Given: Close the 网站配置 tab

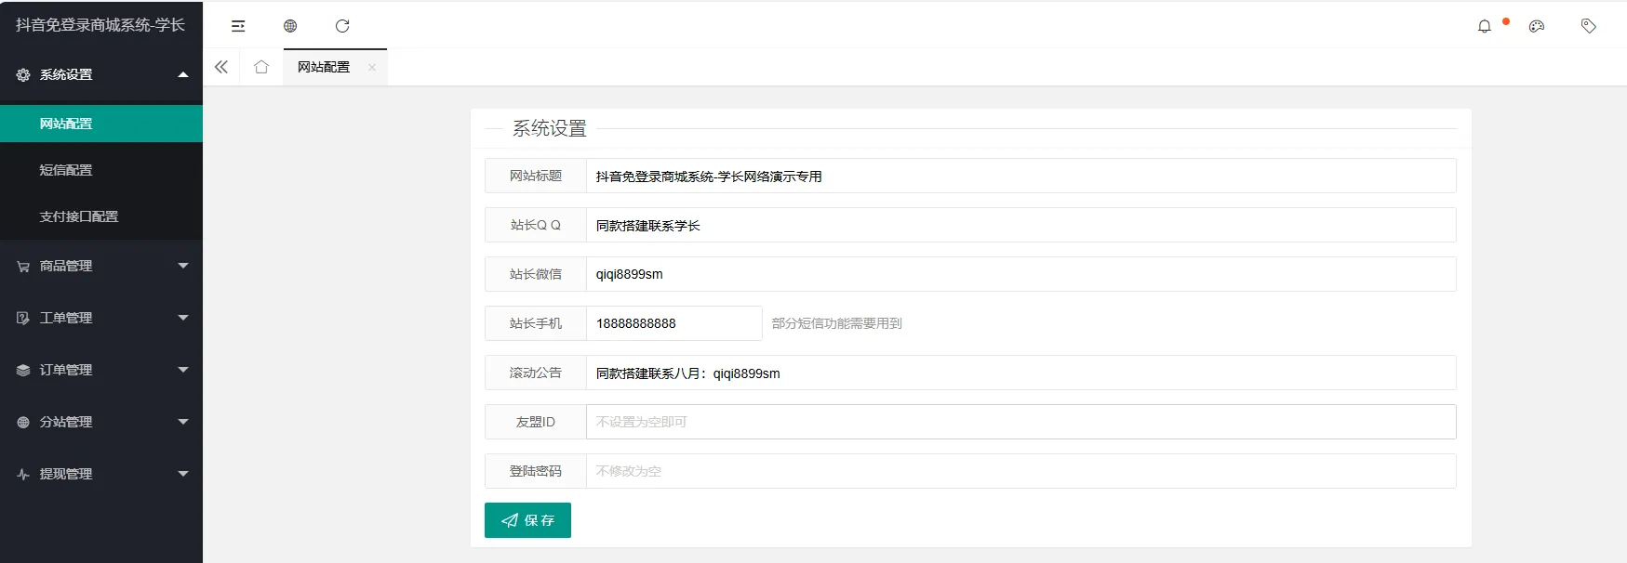Looking at the screenshot, I should [372, 67].
